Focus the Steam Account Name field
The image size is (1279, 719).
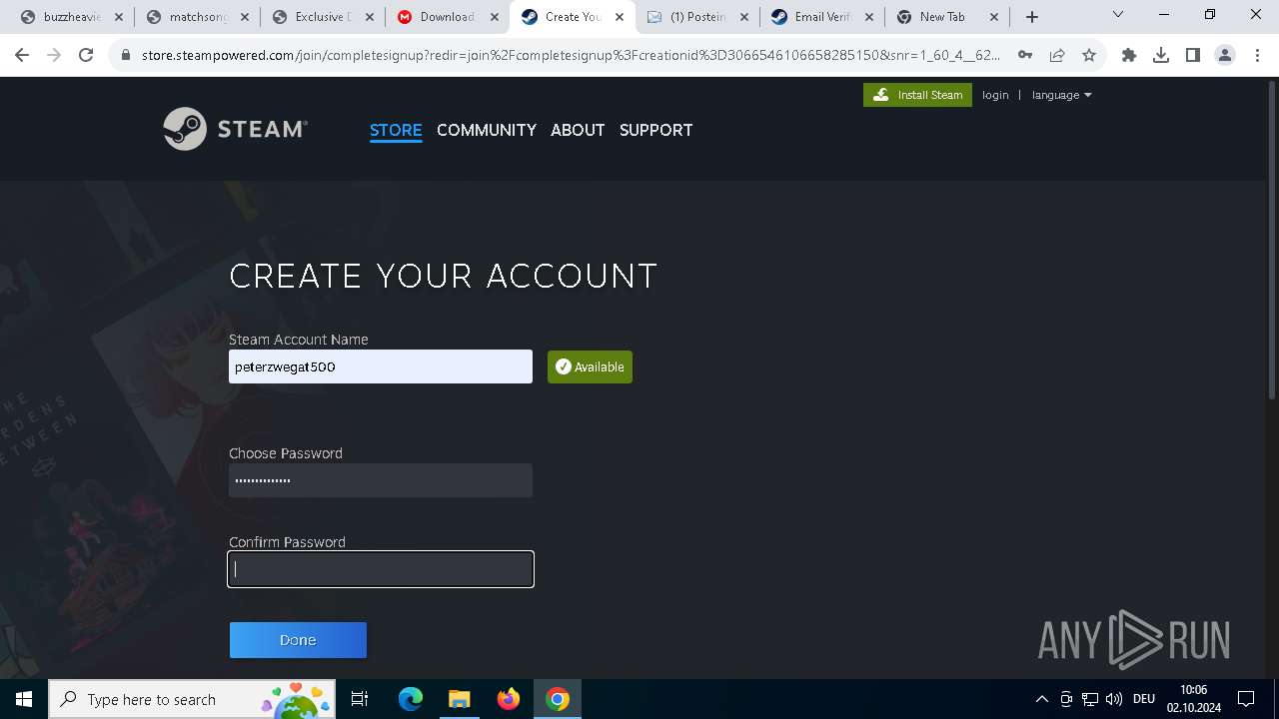[381, 366]
